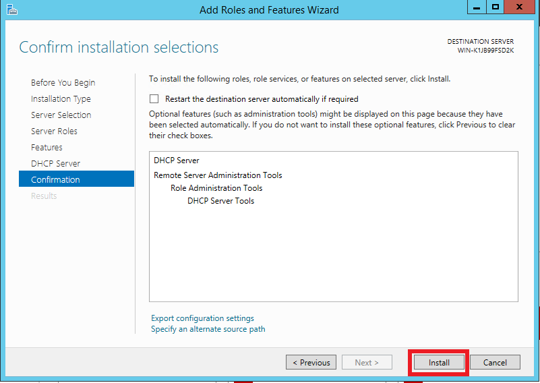The width and height of the screenshot is (540, 383).
Task: Click the Previous button
Action: [311, 362]
